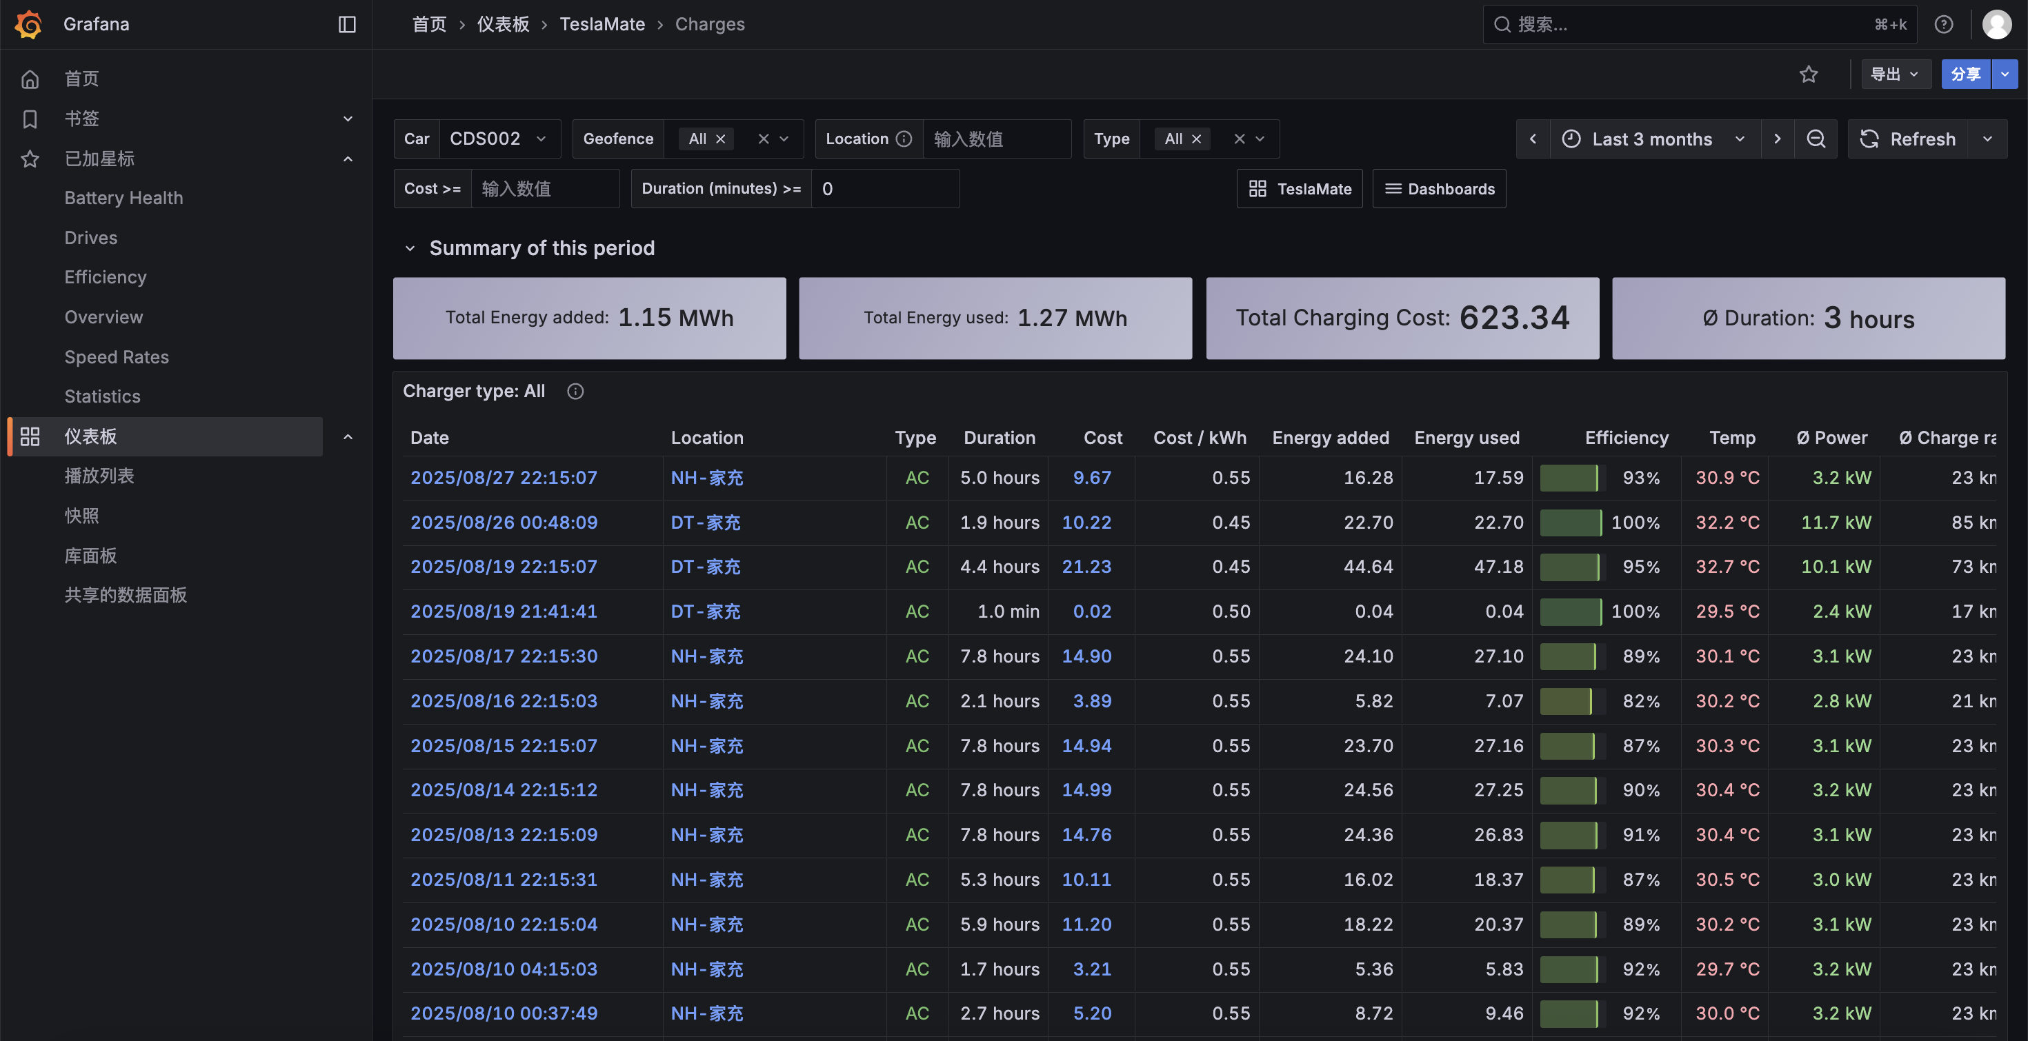Move time range backward with left arrow
Image resolution: width=2028 pixels, height=1041 pixels.
[x=1533, y=139]
